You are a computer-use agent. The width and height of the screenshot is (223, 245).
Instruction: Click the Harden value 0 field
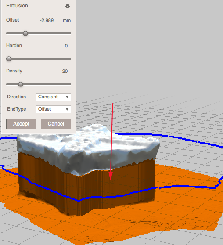[x=66, y=46]
